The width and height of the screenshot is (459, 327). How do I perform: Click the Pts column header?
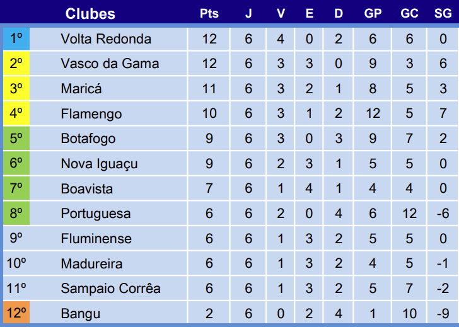click(209, 13)
